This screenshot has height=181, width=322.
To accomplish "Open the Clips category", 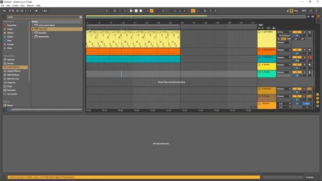I will [x=10, y=86].
